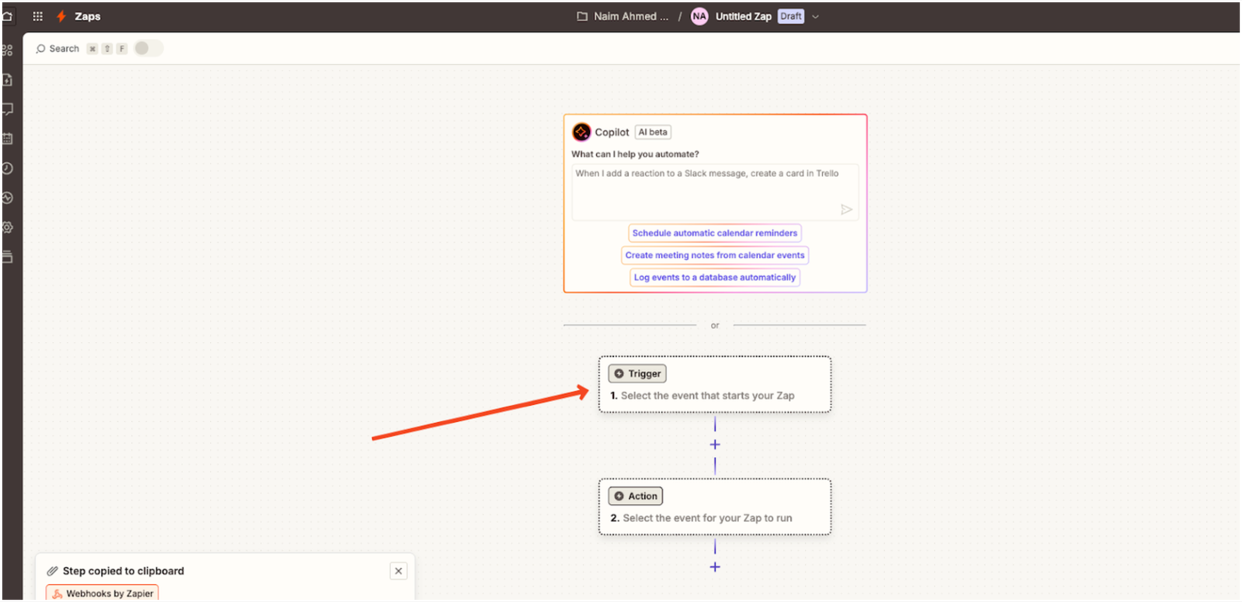1242x602 pixels.
Task: Click the Draft status badge
Action: (791, 16)
